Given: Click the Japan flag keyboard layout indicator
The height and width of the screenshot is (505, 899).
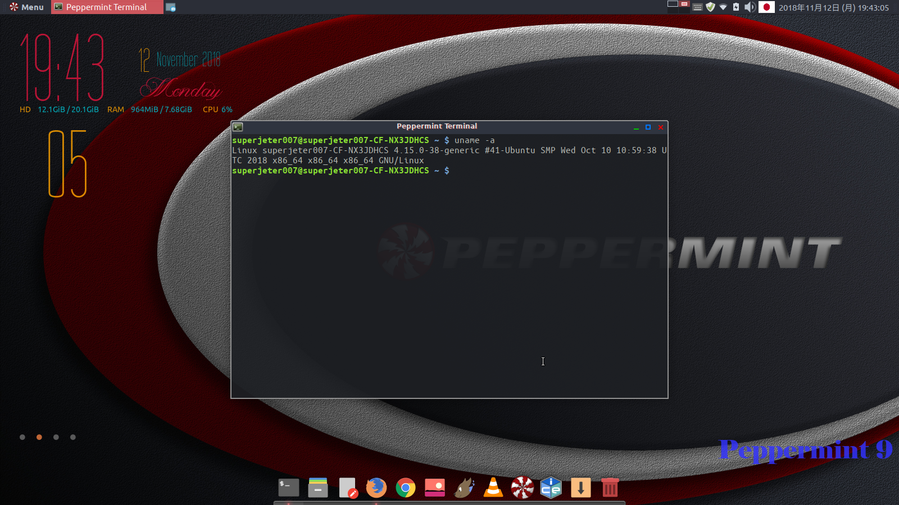Looking at the screenshot, I should (766, 7).
